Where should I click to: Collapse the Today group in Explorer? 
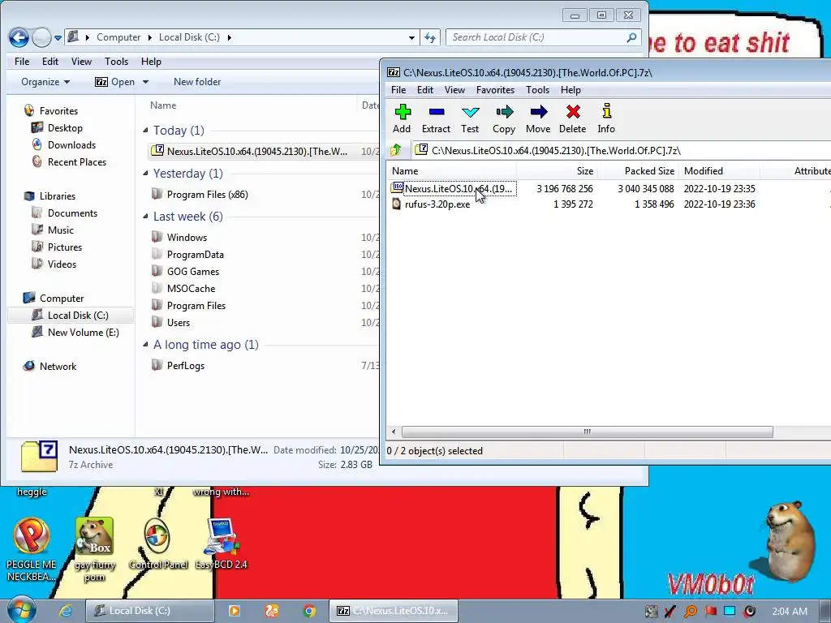[146, 131]
